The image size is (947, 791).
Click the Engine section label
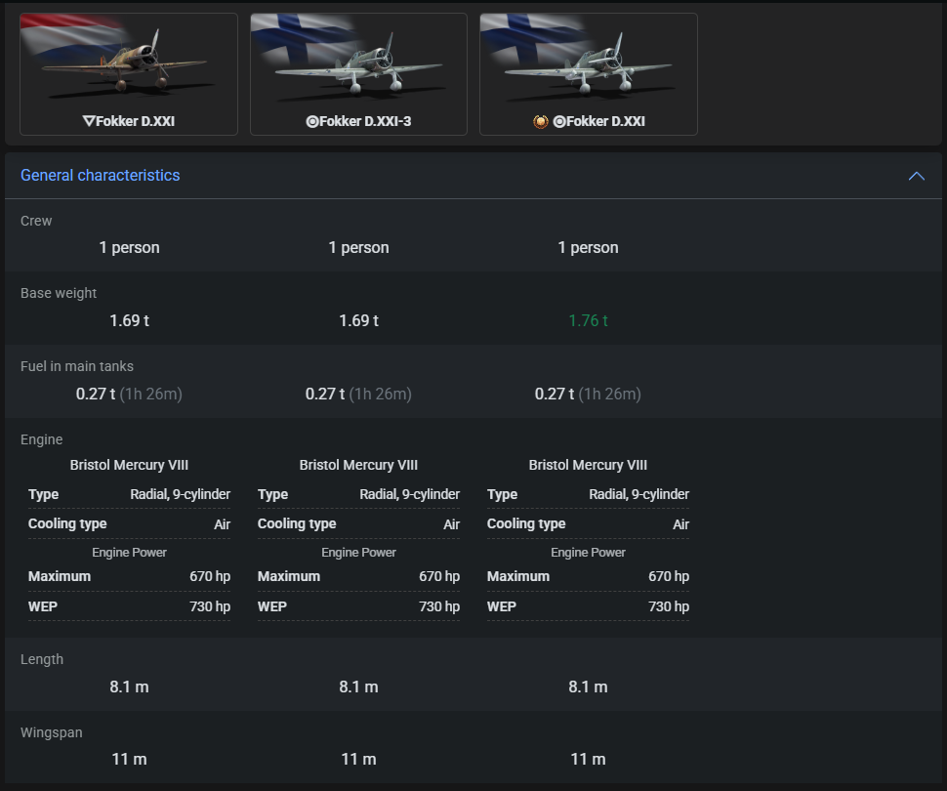42,440
